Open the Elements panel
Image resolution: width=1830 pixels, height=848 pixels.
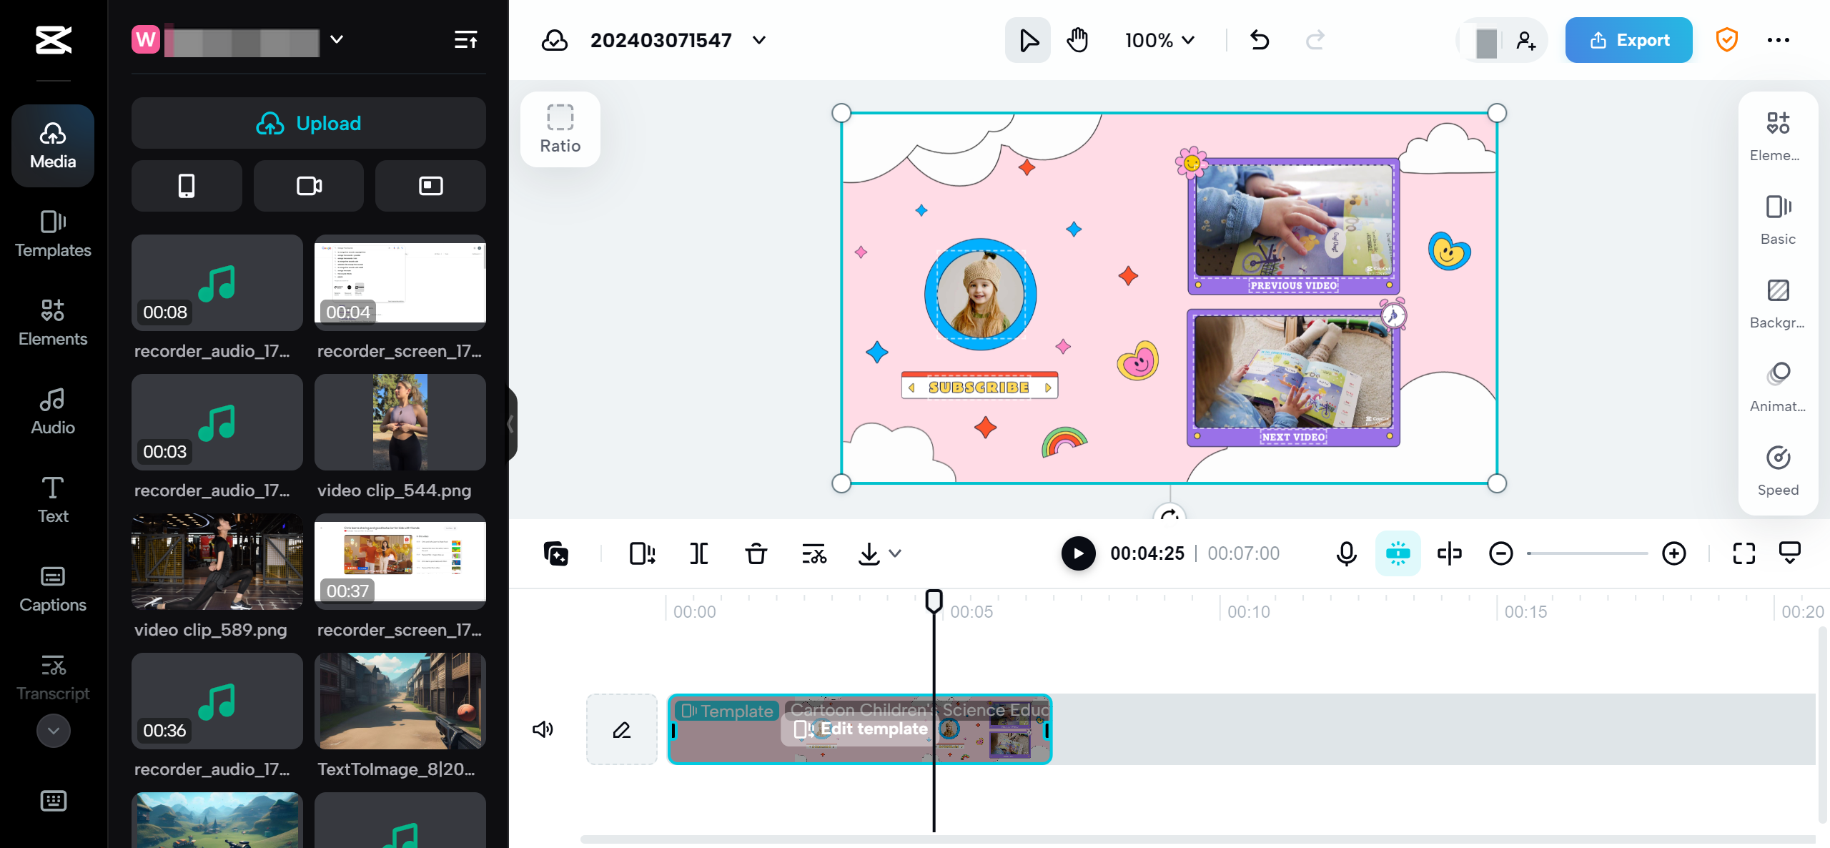[x=52, y=322]
